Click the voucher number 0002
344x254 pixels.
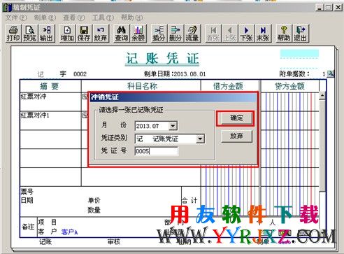pyautogui.click(x=80, y=74)
